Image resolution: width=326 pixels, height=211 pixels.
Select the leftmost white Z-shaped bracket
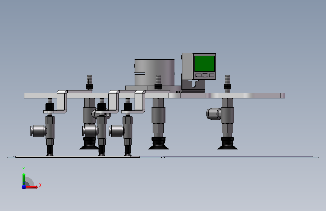pos(62,102)
